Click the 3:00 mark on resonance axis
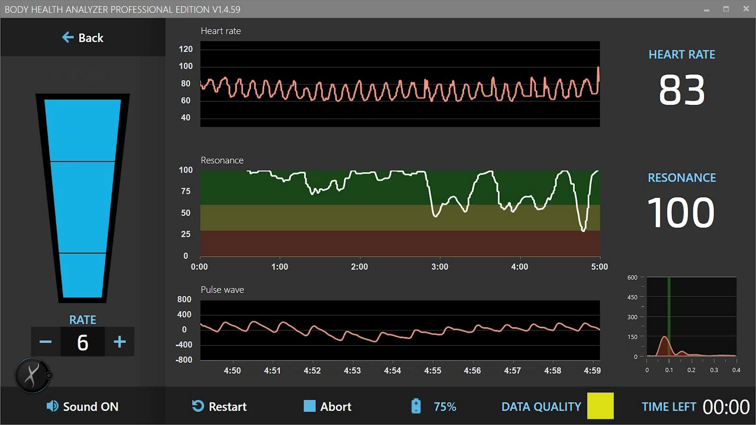Image resolution: width=756 pixels, height=425 pixels. pos(439,267)
